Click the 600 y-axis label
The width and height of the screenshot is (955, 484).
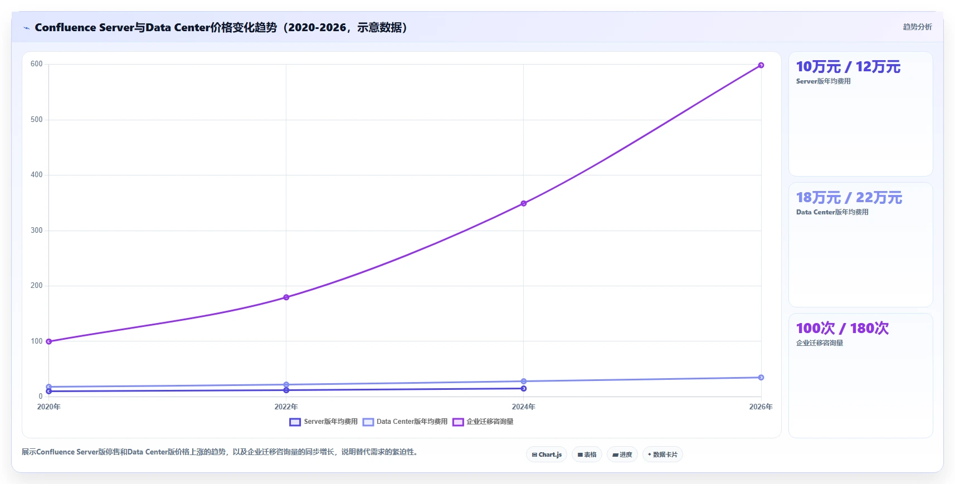pos(37,64)
